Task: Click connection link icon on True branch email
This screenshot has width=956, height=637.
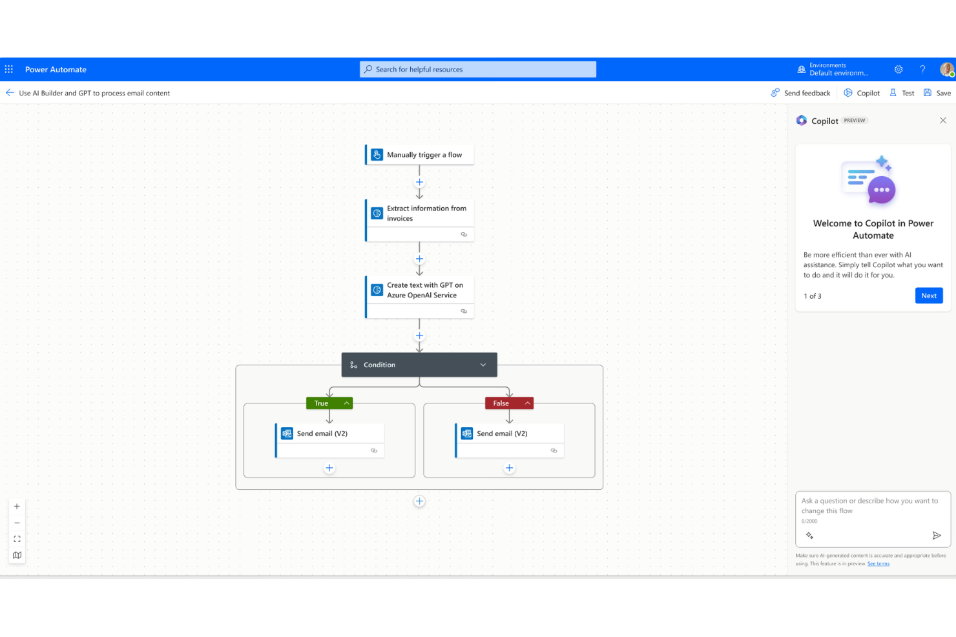Action: click(374, 450)
